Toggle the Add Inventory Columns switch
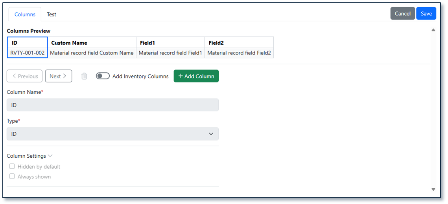This screenshot has height=204, width=448. [103, 76]
